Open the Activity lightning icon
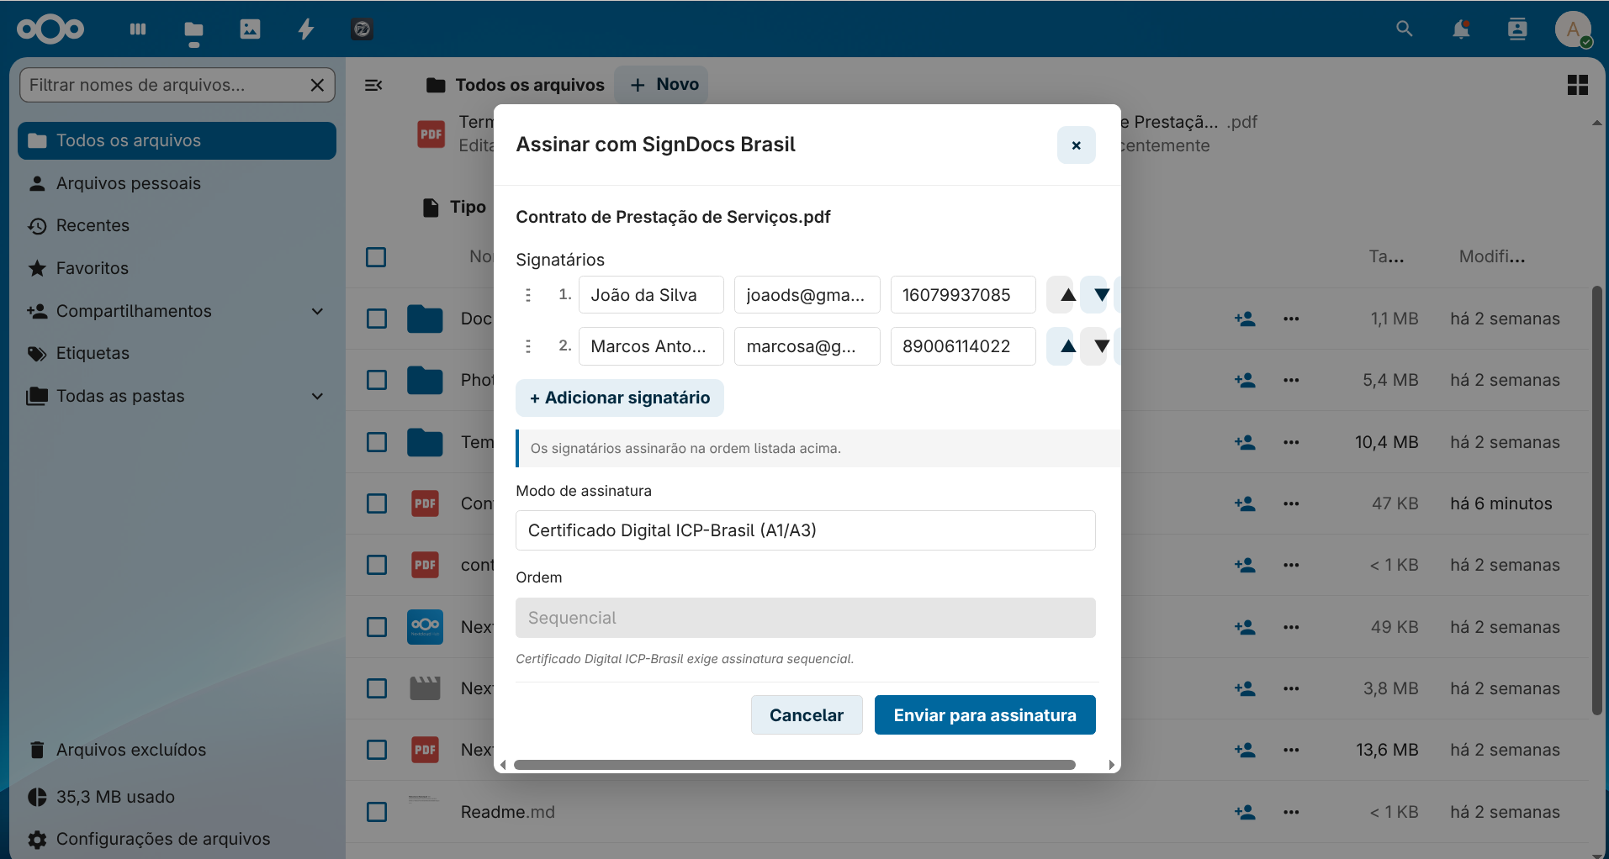 pyautogui.click(x=306, y=29)
